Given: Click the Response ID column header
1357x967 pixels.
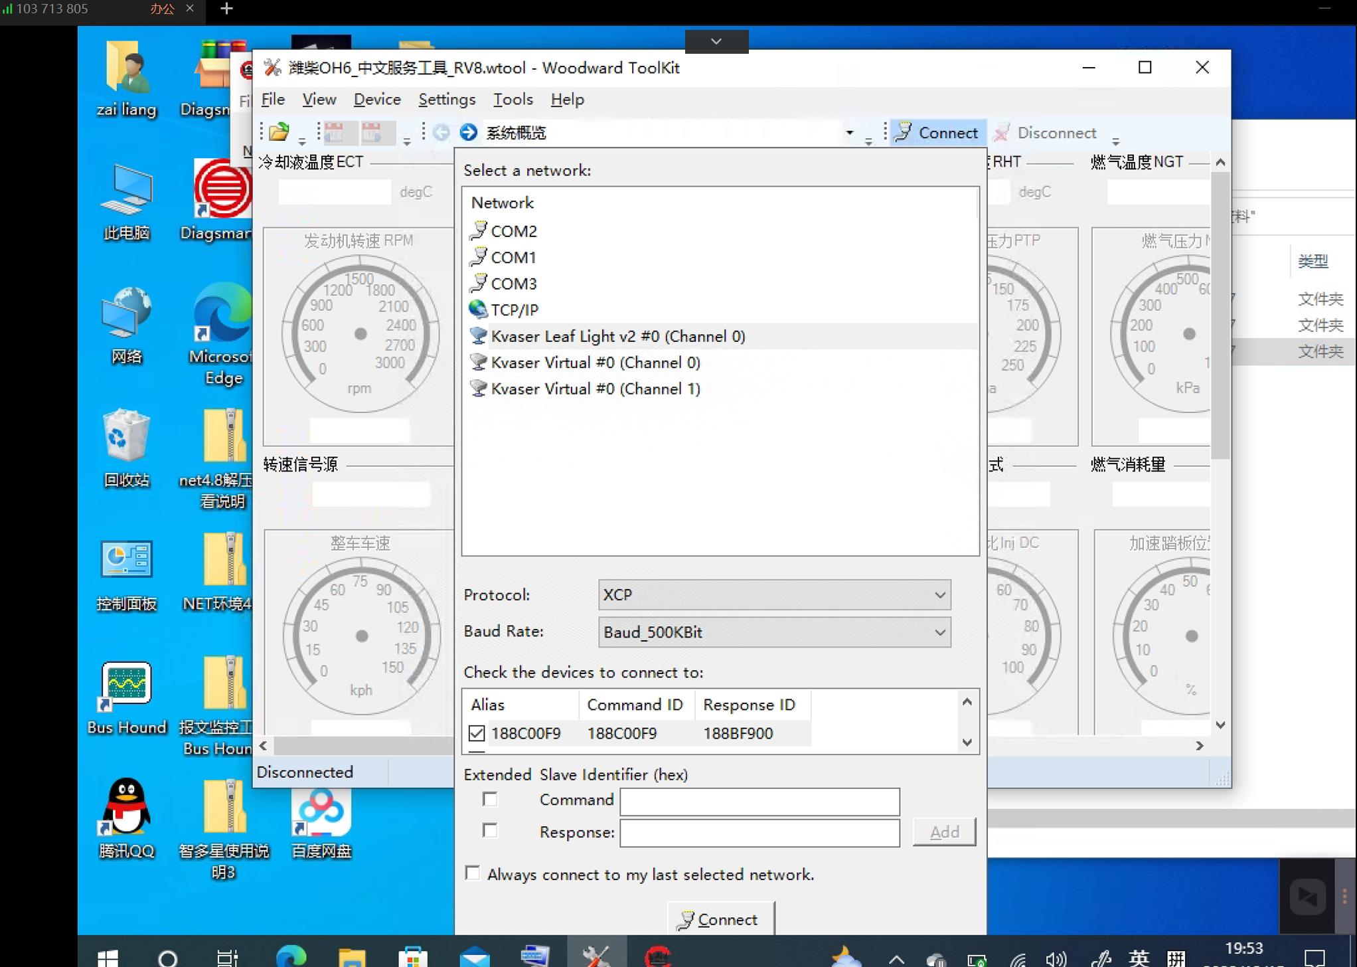Looking at the screenshot, I should coord(753,705).
